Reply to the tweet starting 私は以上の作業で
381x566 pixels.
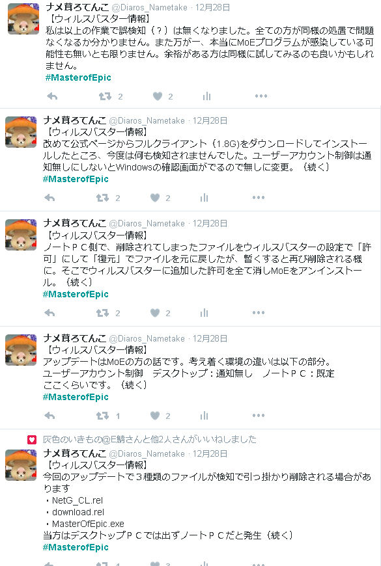pos(52,96)
